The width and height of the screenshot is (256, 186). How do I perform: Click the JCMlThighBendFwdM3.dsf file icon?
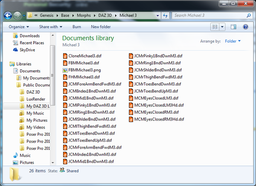coord(65,126)
